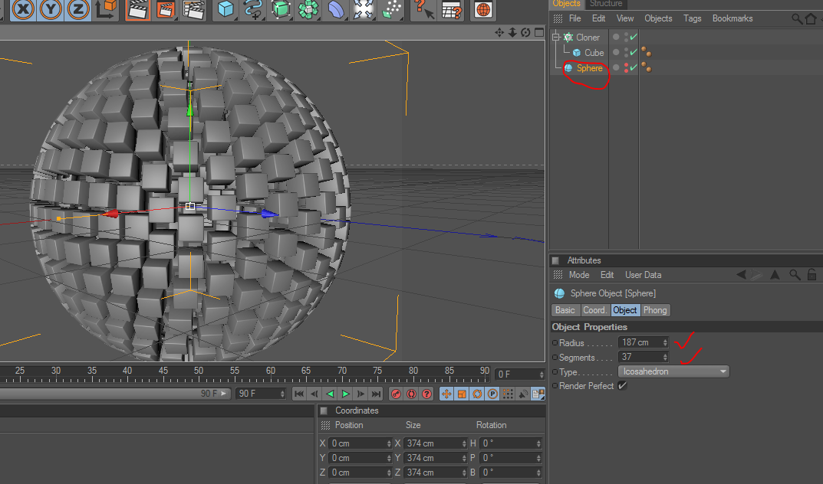
Task: Switch to the Structure tab
Action: (605, 4)
